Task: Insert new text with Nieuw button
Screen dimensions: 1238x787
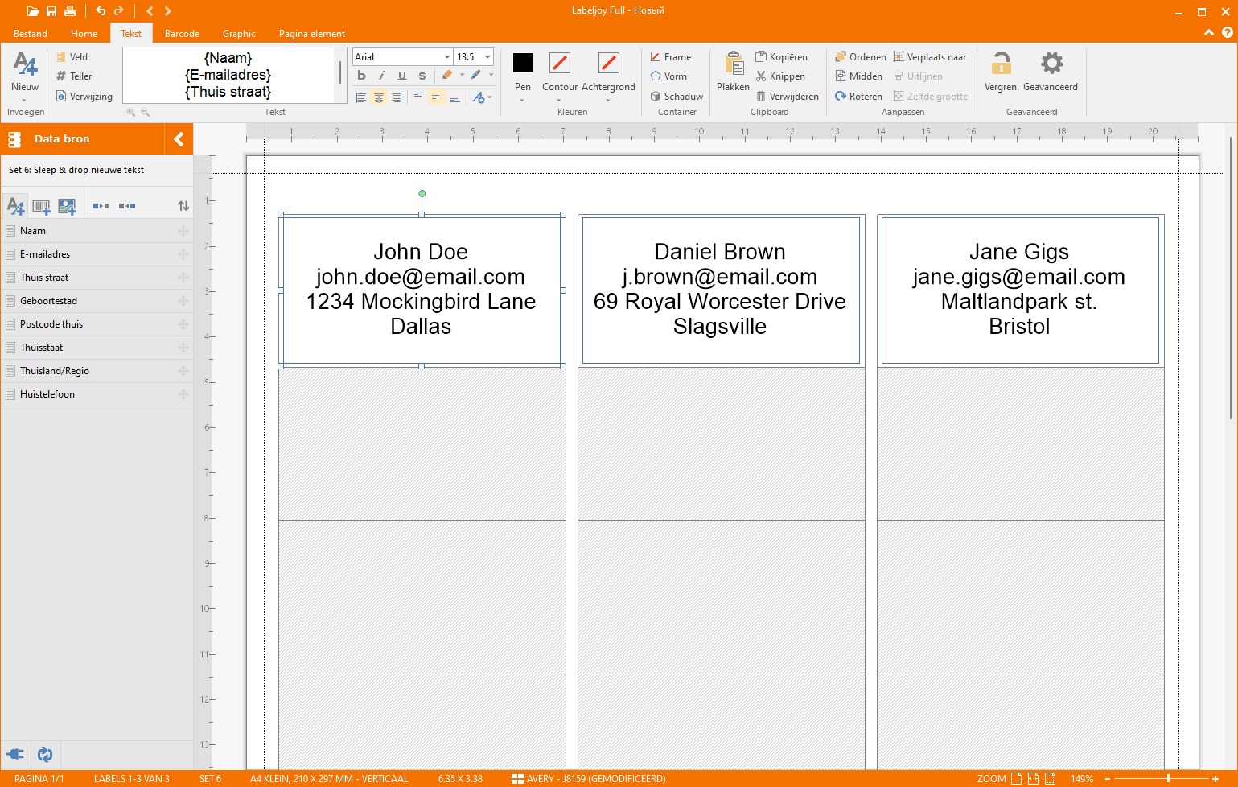Action: [x=25, y=75]
